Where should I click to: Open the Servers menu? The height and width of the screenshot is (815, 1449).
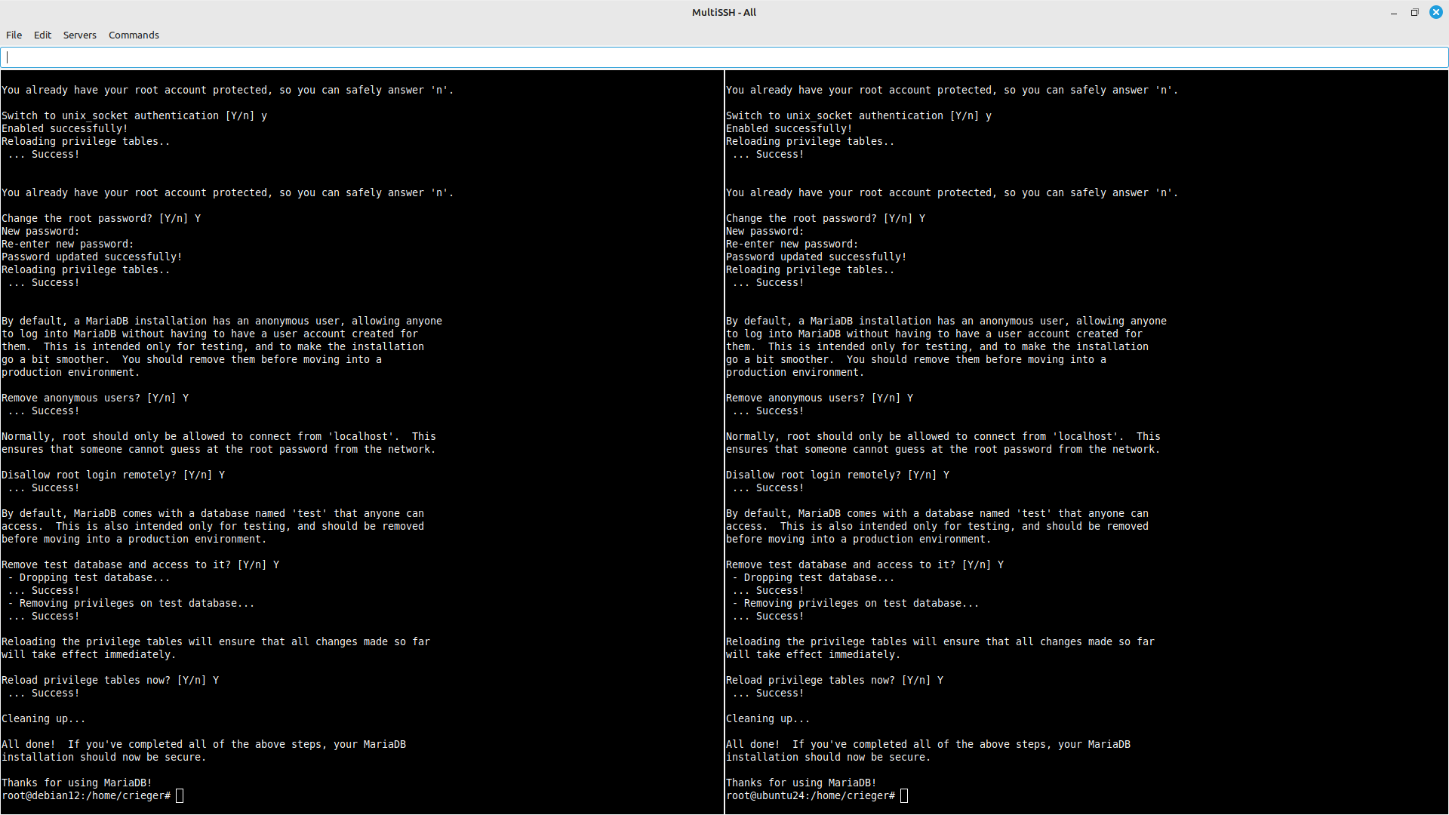pos(79,35)
